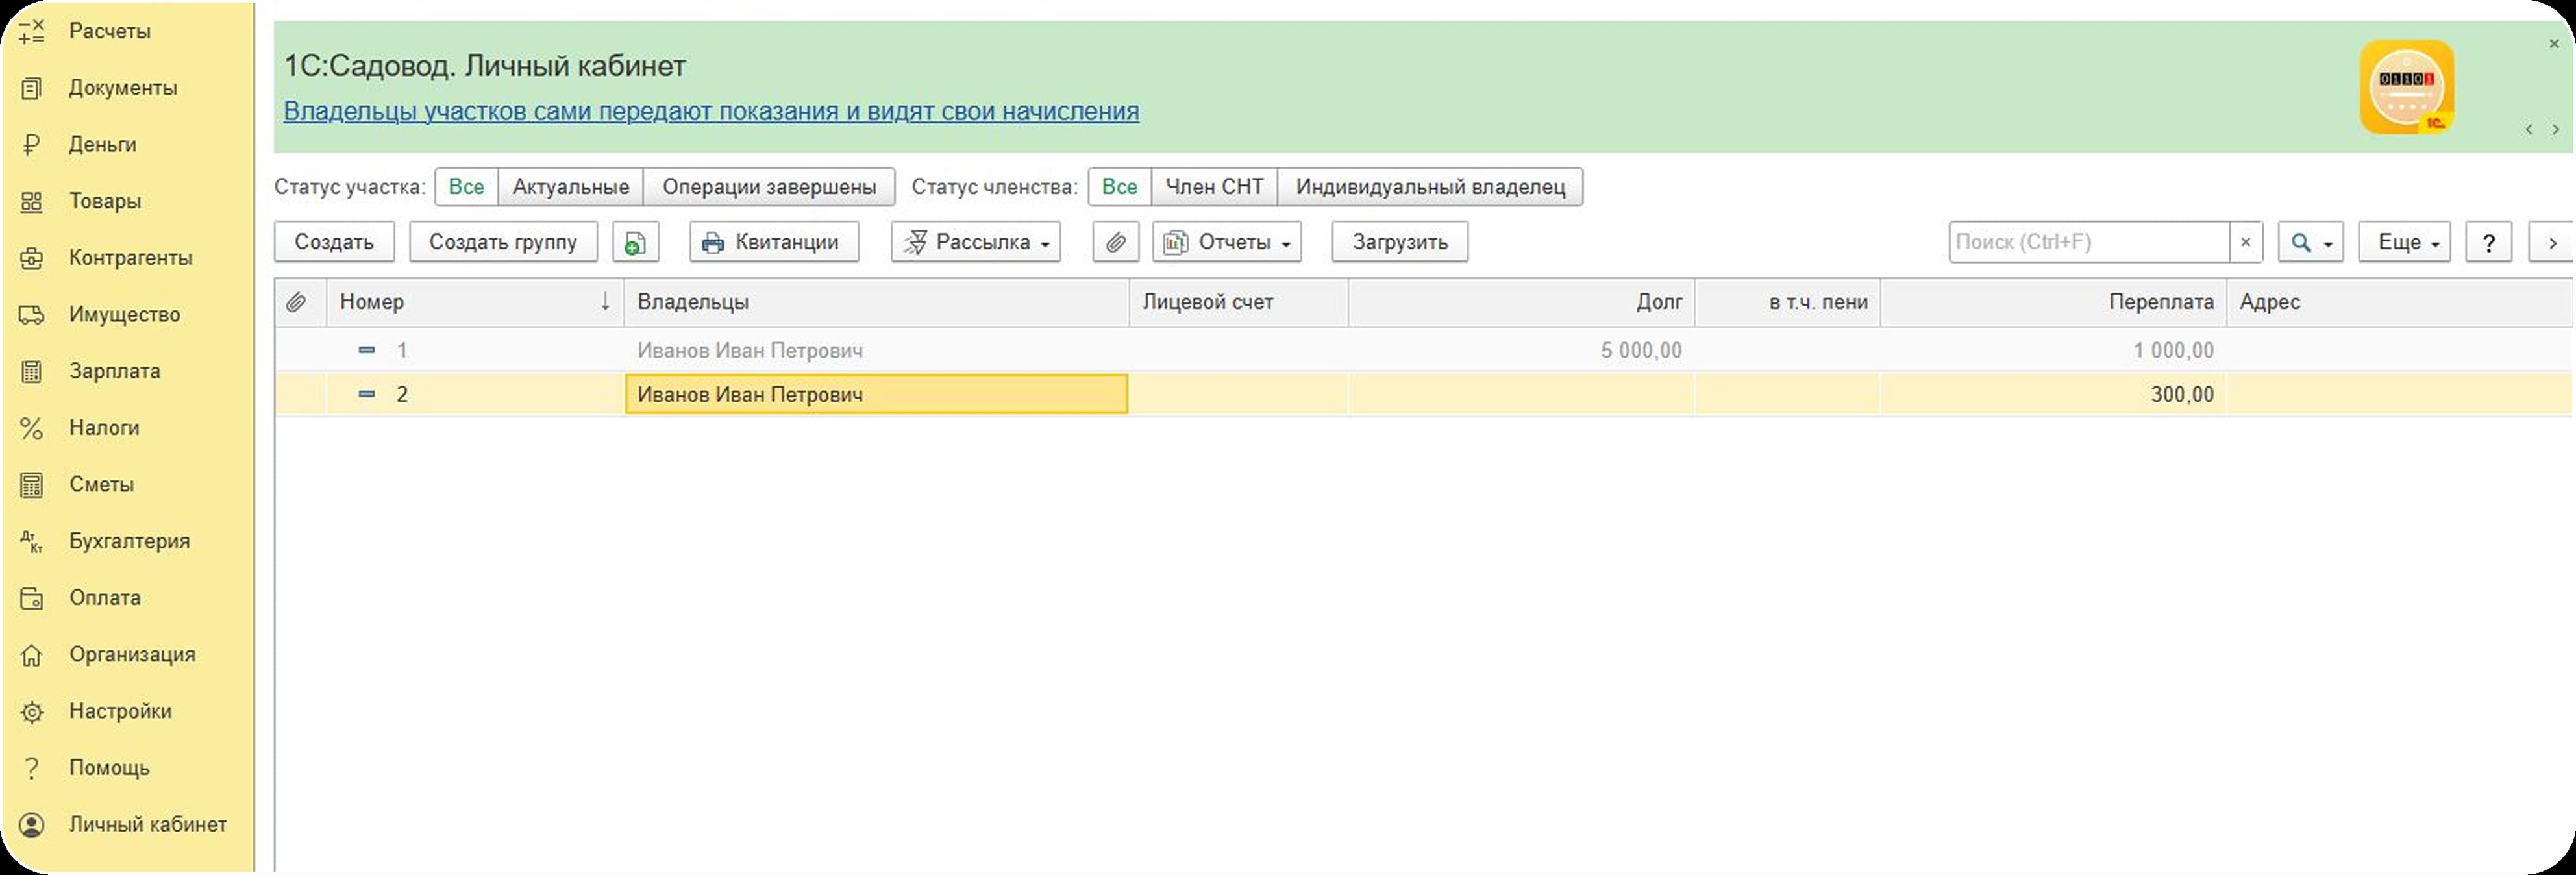
Task: Open the Расчеты section icon
Action: pos(32,31)
